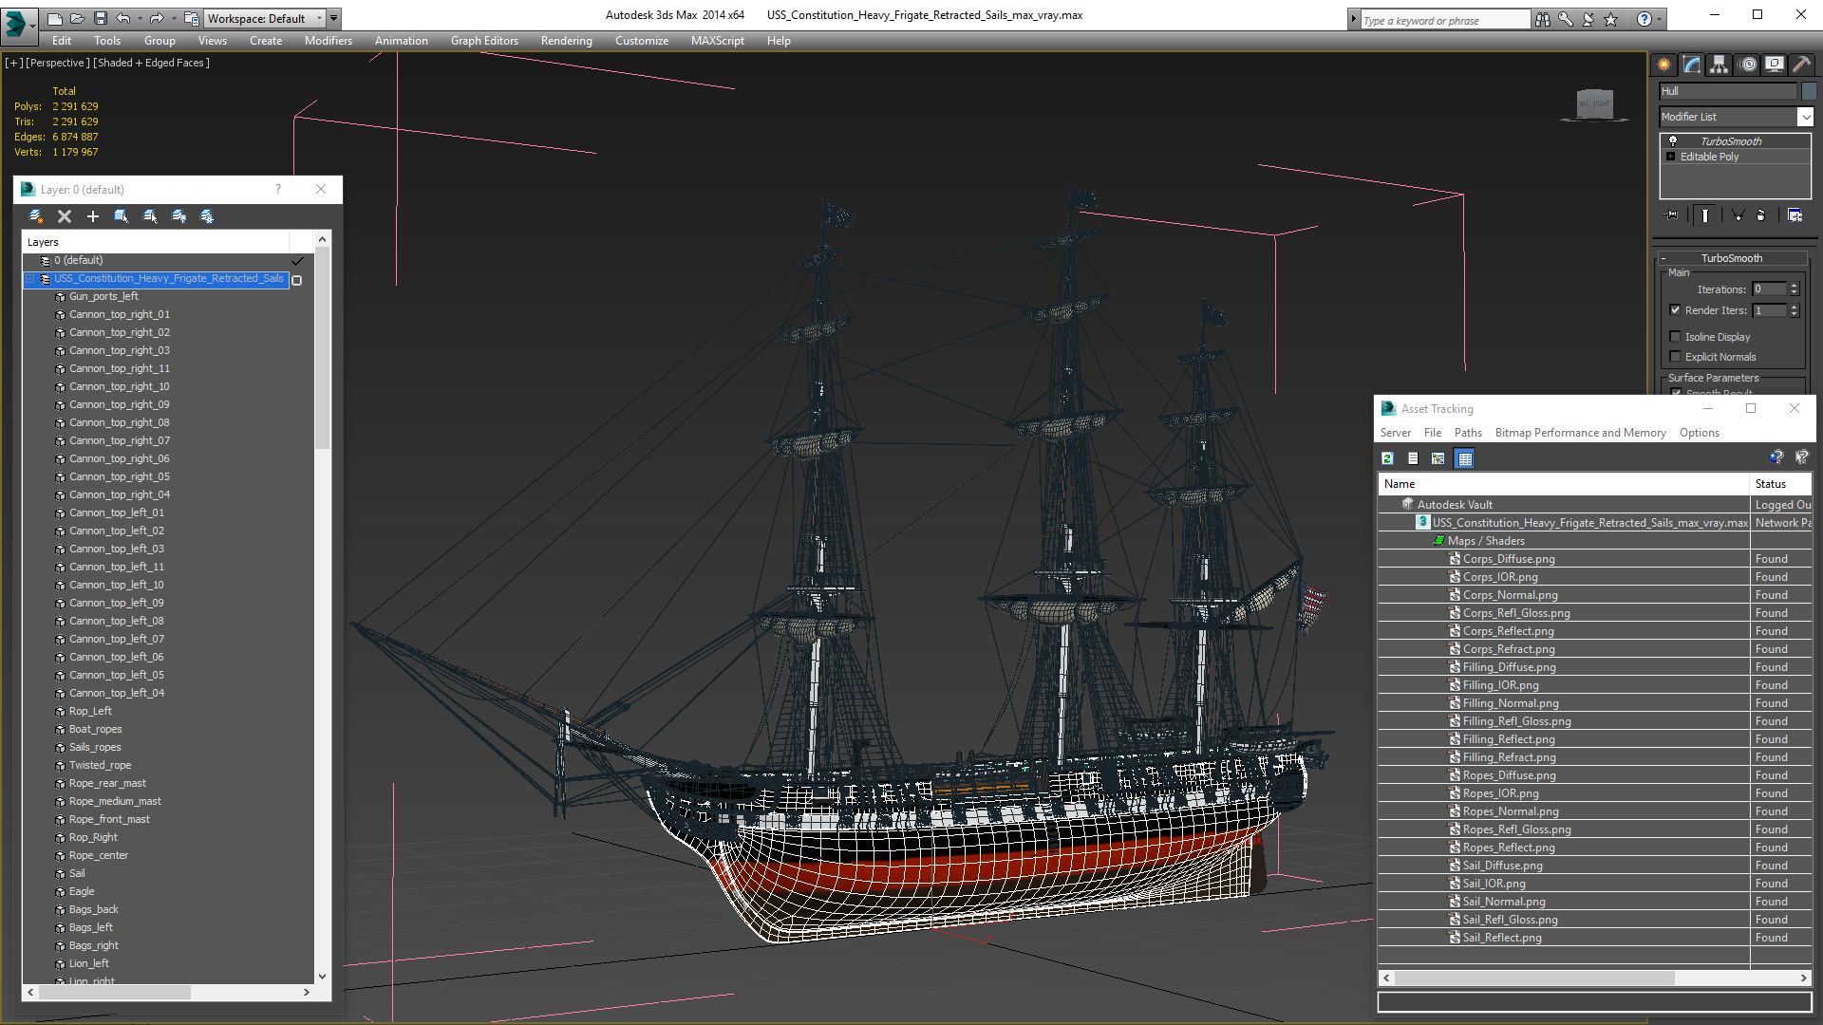Click the [Perspective] viewport label

(57, 63)
